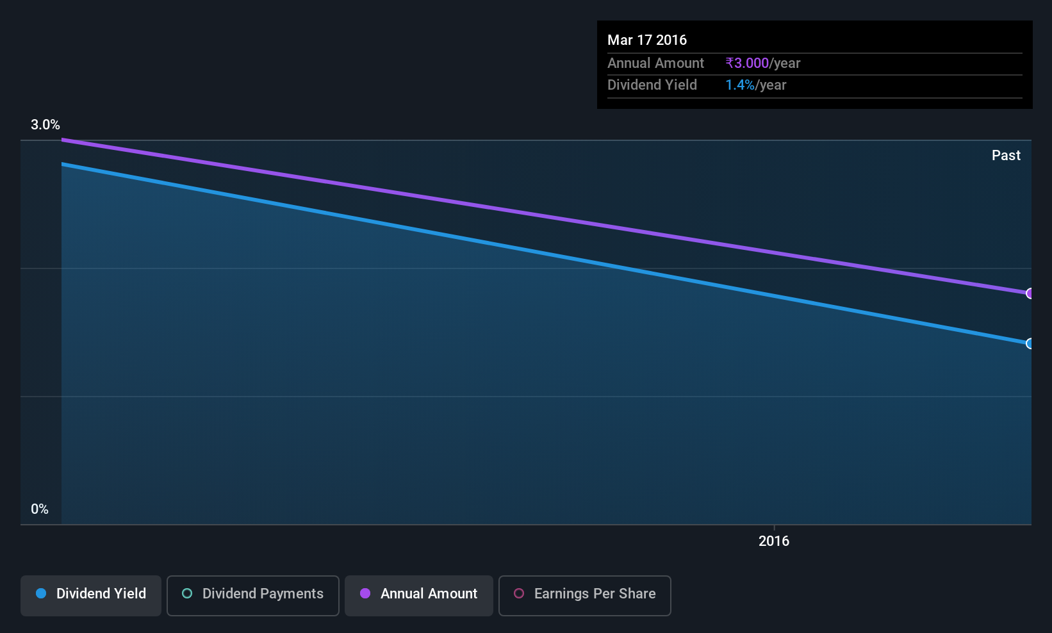Click the Mar 17 2016 tooltip date
This screenshot has width=1052, height=633.
(647, 40)
